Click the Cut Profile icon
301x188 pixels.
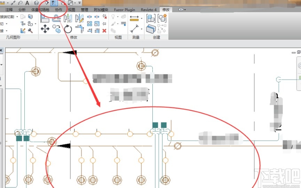pyautogui.click(x=113, y=31)
